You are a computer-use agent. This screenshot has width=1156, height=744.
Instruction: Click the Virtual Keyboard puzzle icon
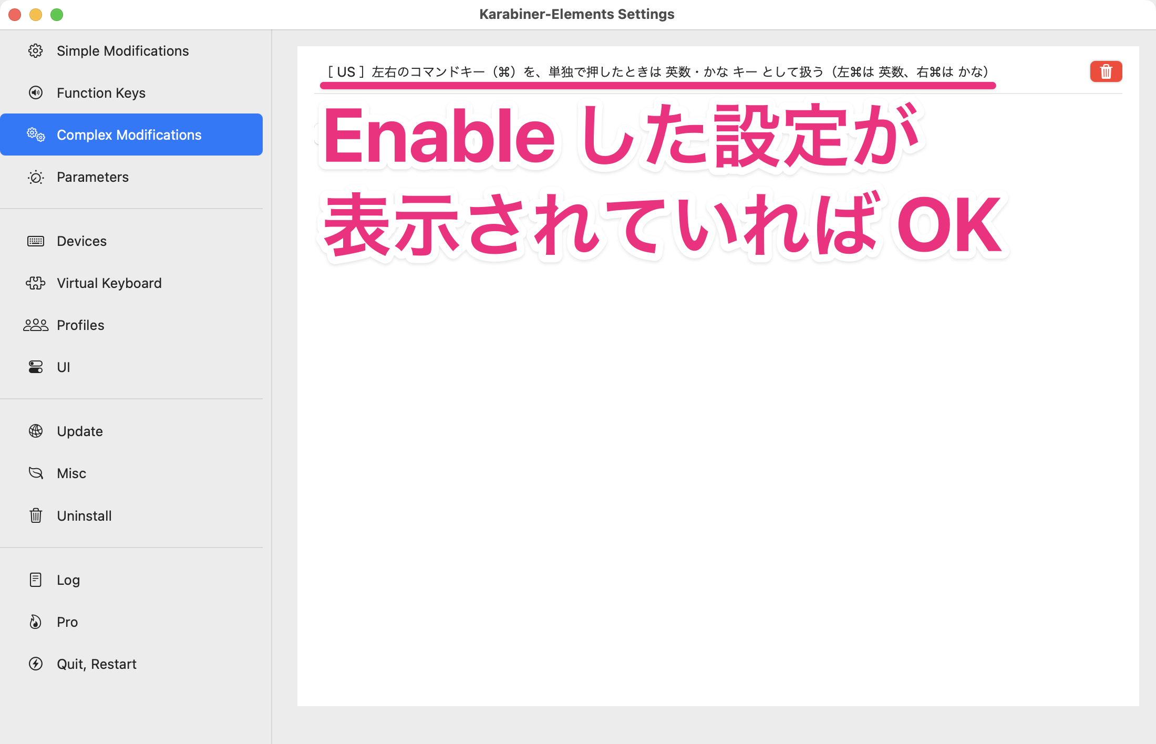[35, 283]
